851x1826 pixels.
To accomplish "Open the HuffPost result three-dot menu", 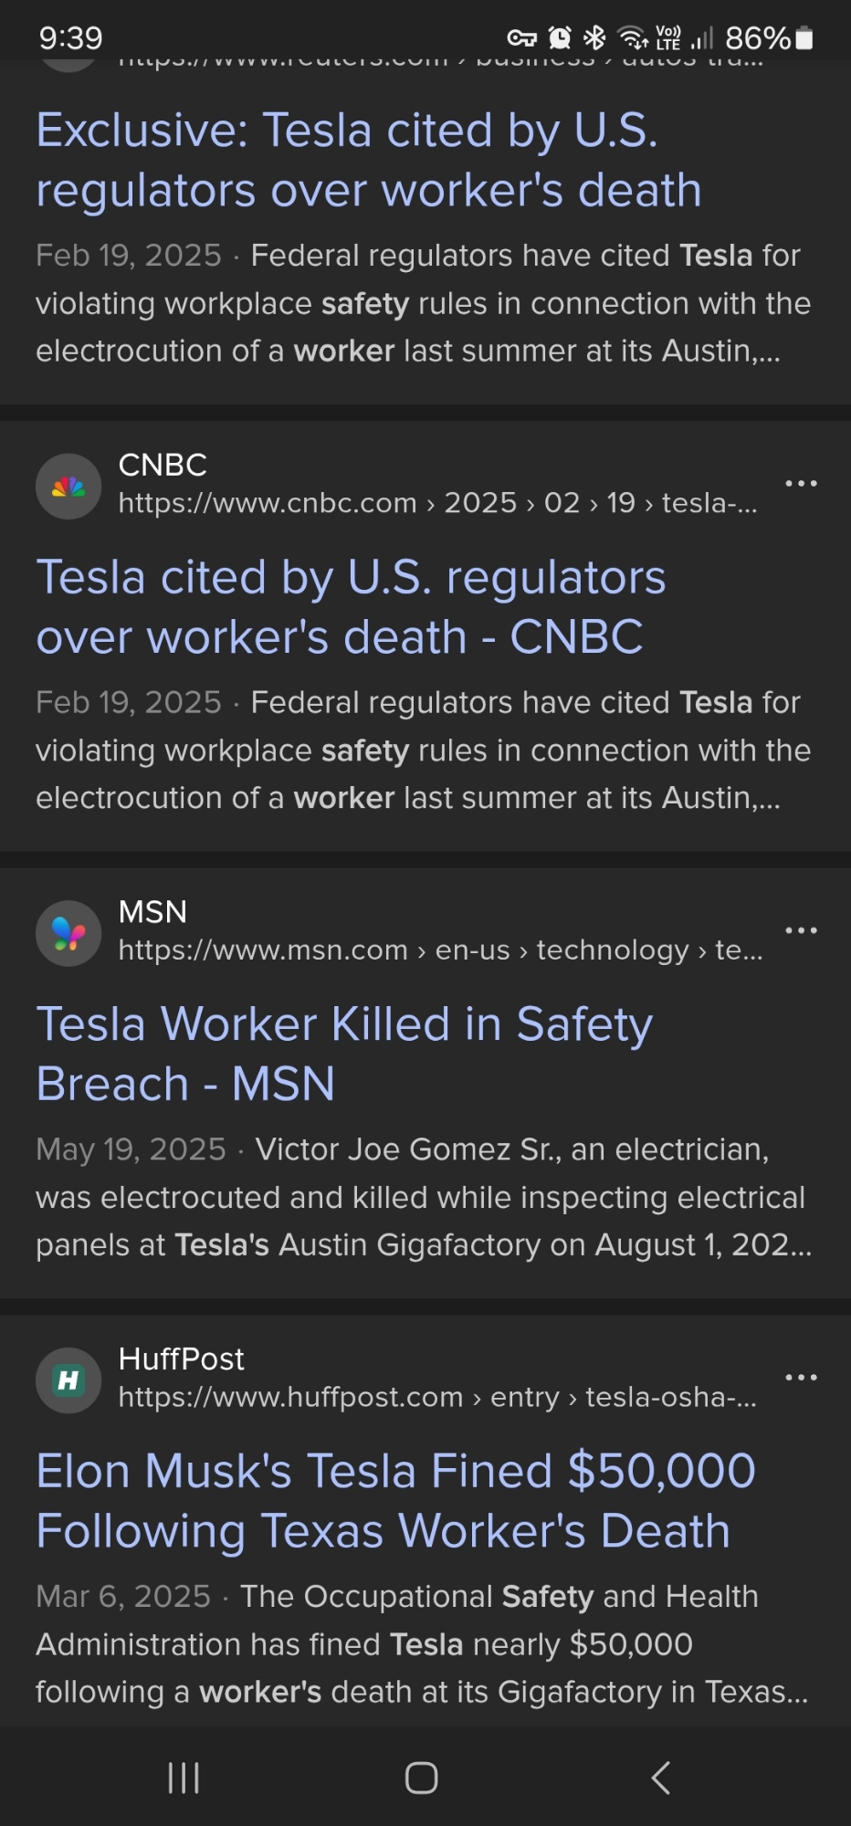I will [801, 1377].
